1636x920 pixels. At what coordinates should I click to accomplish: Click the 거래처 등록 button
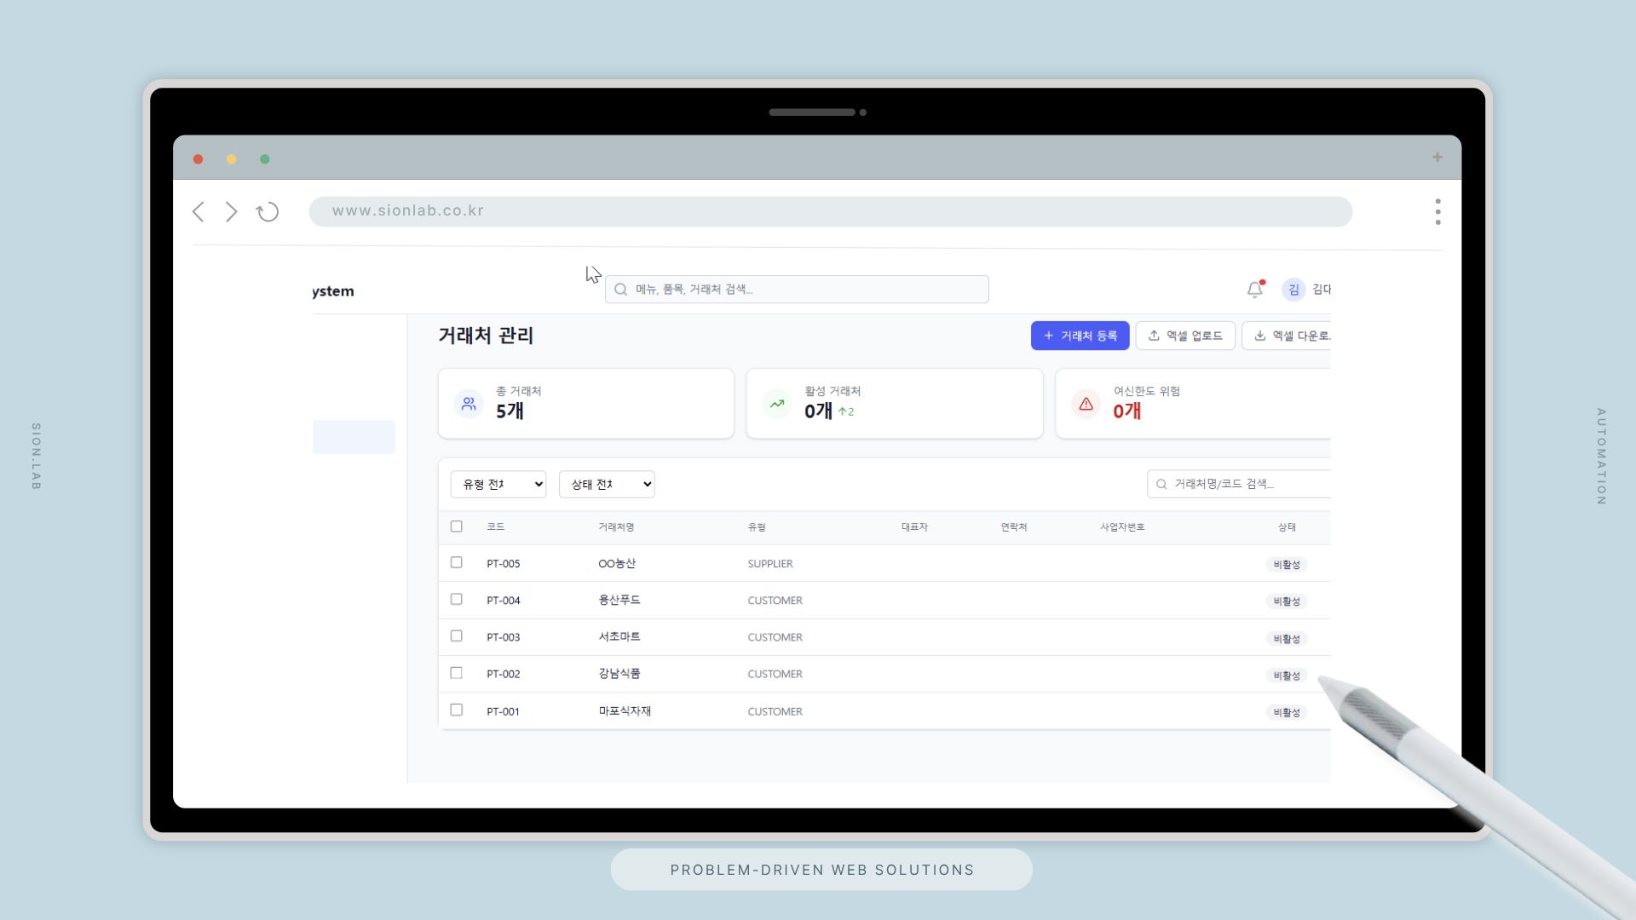pyautogui.click(x=1080, y=336)
